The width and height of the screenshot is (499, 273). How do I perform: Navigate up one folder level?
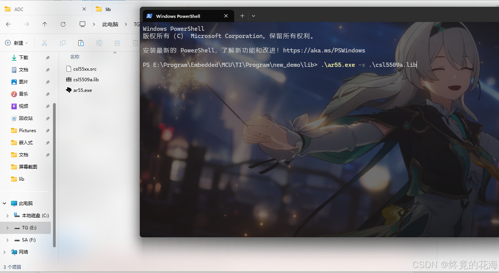[x=45, y=24]
